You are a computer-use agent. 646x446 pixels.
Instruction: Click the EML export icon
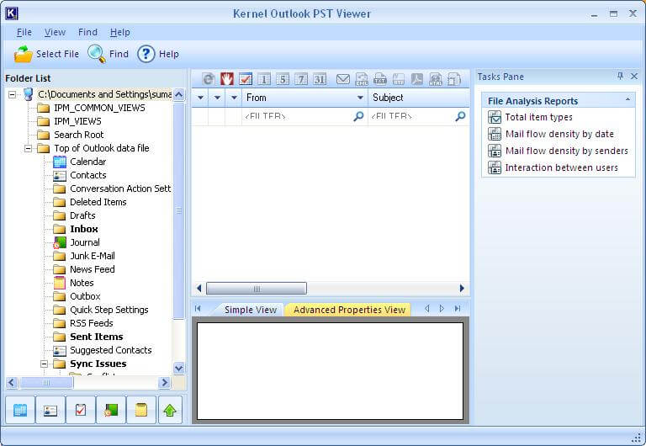coord(362,79)
